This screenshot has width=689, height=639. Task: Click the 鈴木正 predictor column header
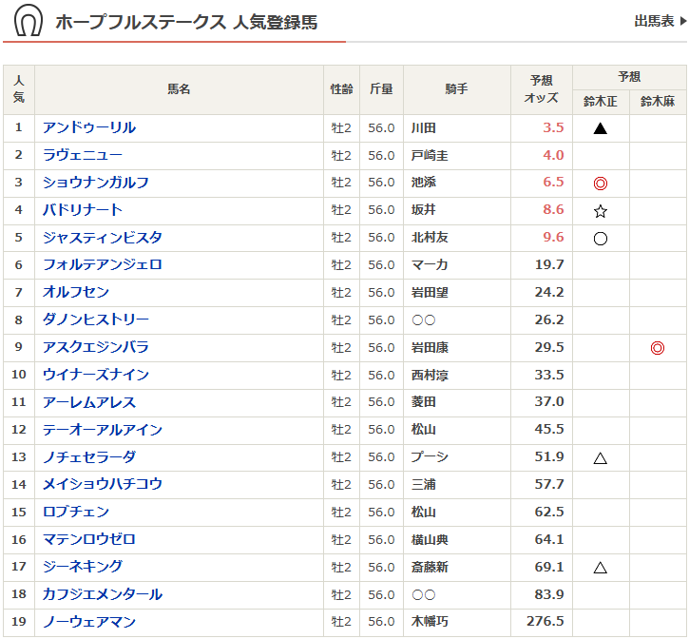[601, 102]
